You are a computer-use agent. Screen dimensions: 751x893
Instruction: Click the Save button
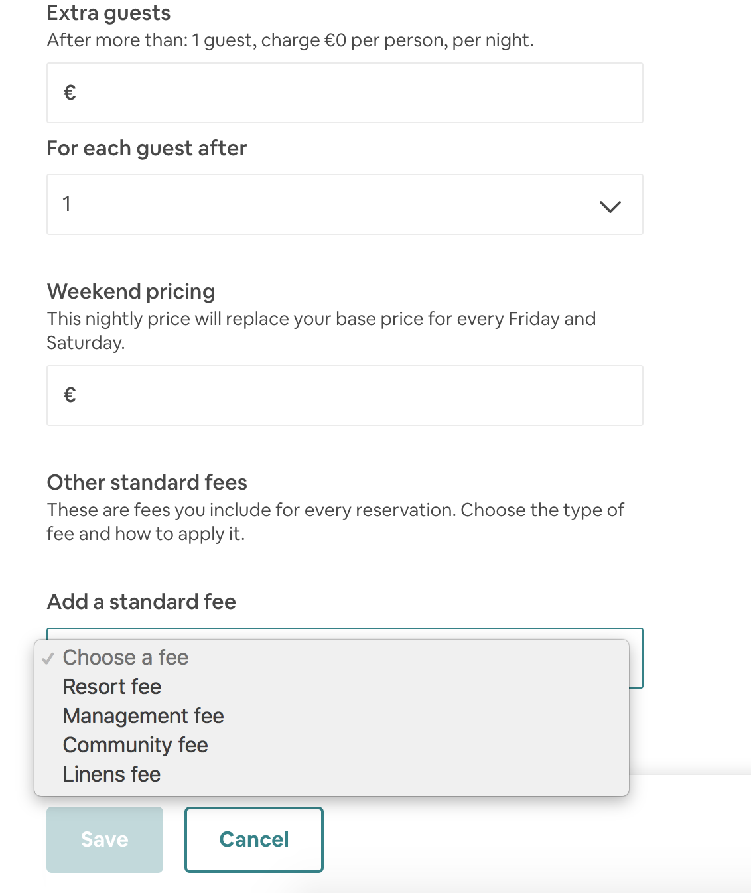104,839
